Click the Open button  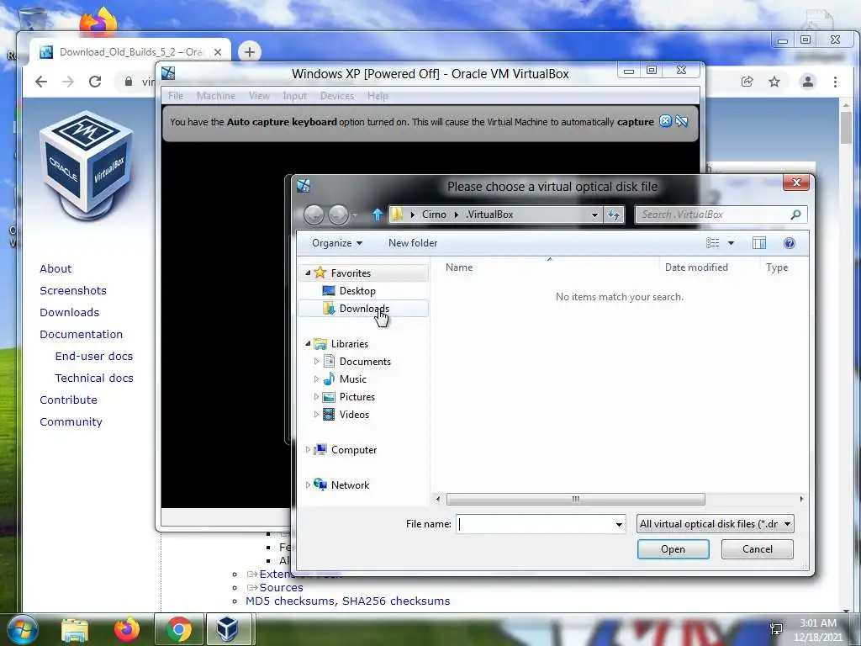673,548
